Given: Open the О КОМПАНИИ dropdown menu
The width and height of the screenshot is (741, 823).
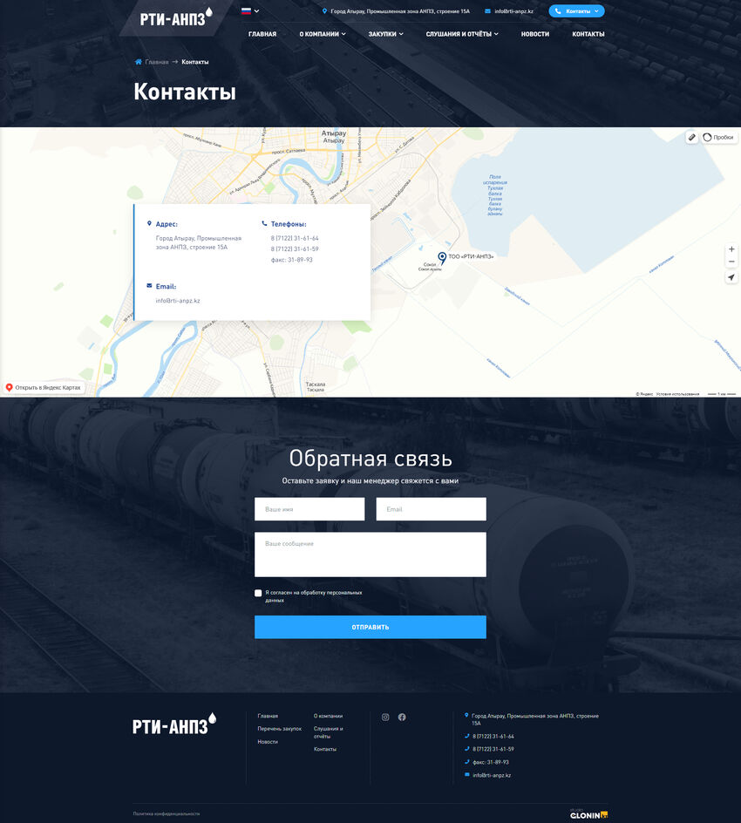Looking at the screenshot, I should [323, 34].
